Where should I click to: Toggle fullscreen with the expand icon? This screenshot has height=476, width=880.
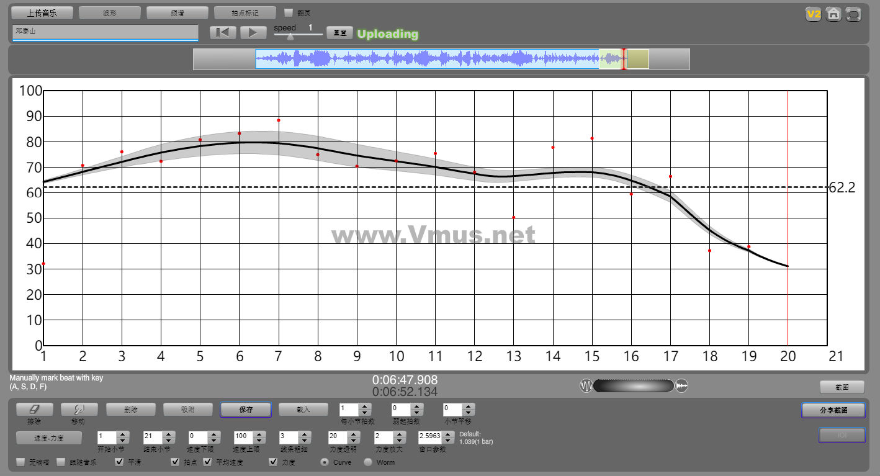[x=854, y=14]
